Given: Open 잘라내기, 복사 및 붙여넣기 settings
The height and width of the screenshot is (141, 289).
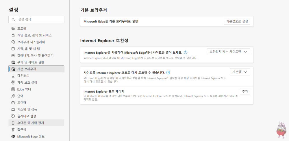Looking at the screenshot, I should pyautogui.click(x=36, y=56).
